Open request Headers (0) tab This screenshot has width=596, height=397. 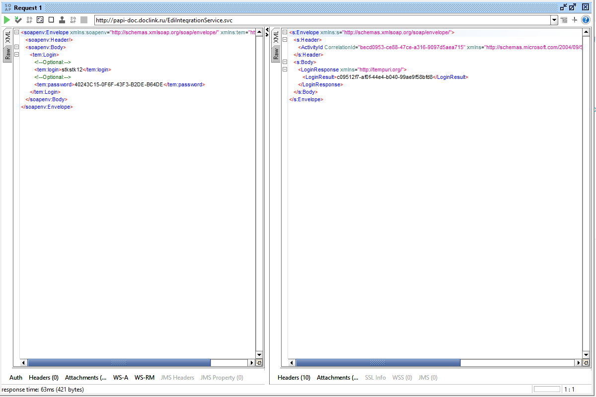click(x=44, y=378)
